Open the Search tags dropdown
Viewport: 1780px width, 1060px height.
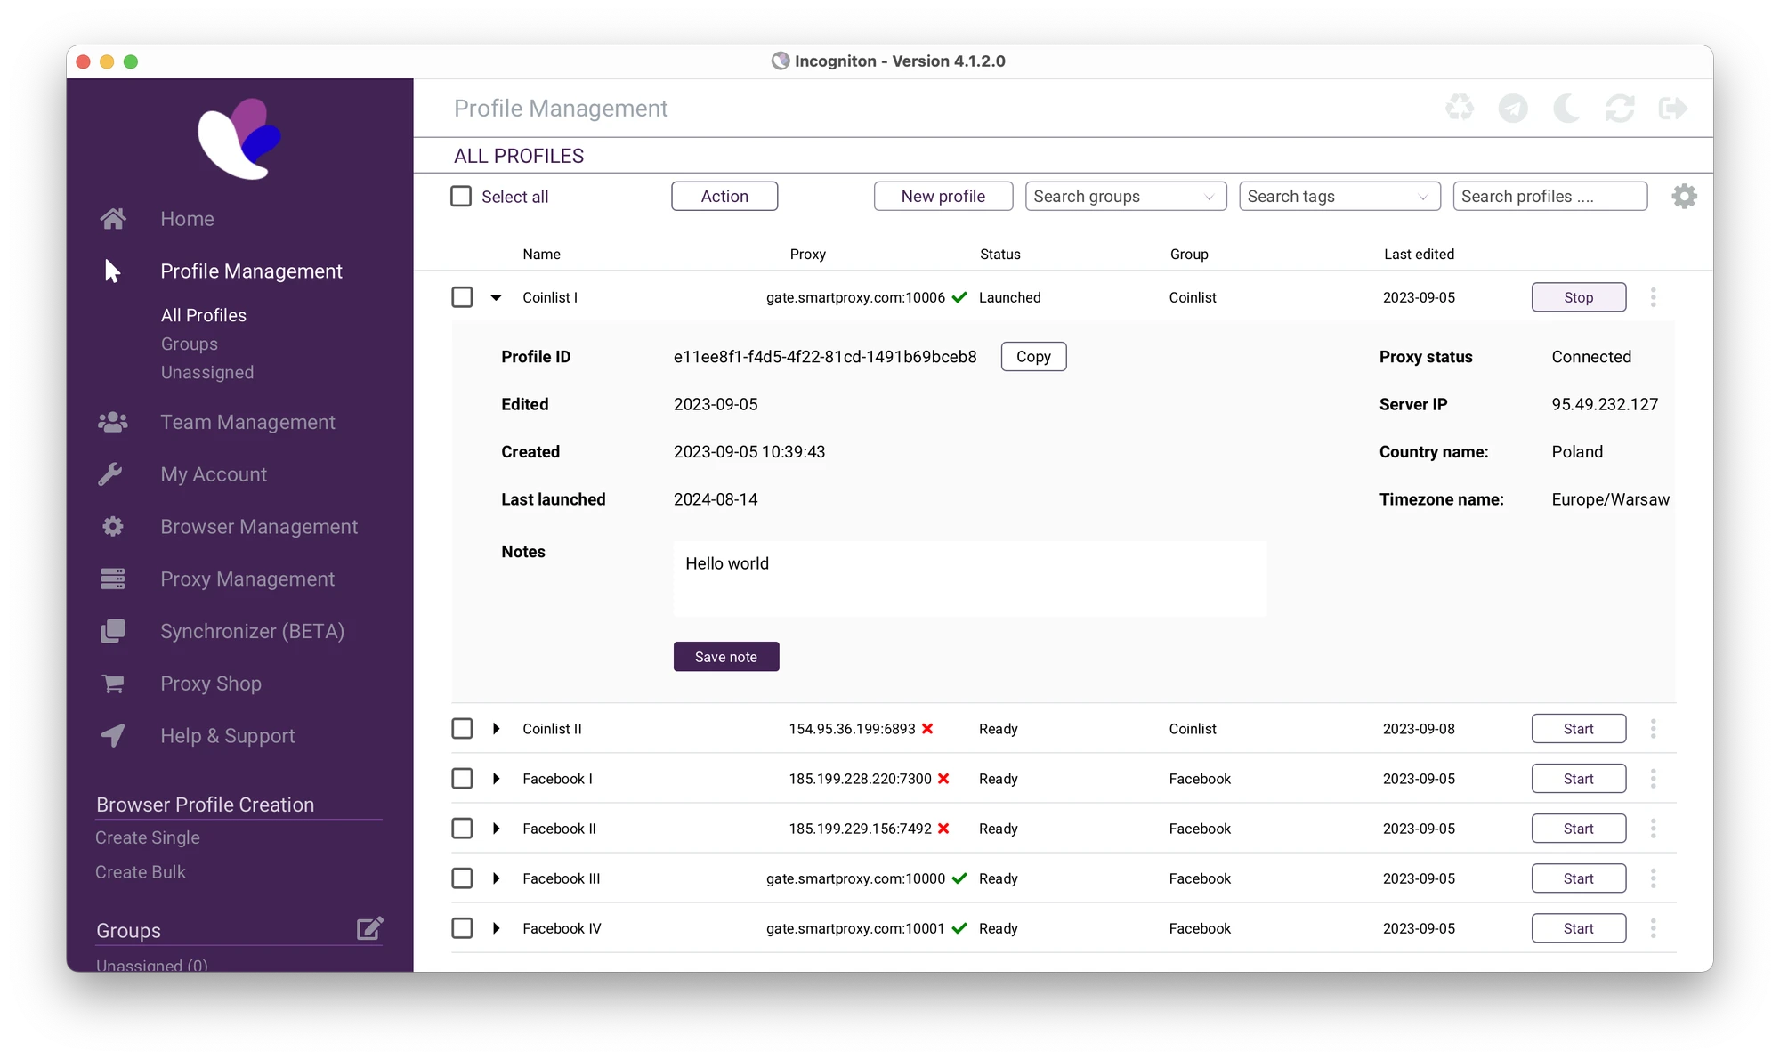(1339, 197)
